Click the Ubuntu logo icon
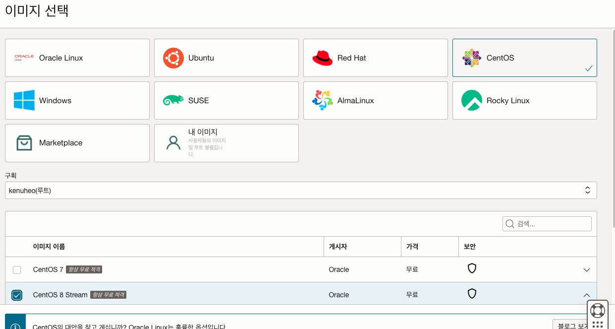 click(173, 58)
